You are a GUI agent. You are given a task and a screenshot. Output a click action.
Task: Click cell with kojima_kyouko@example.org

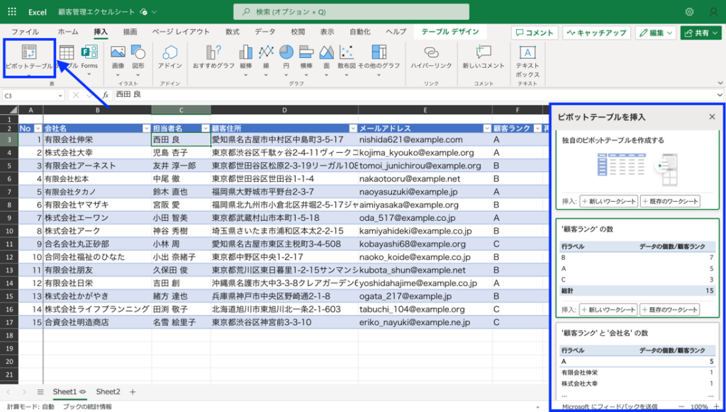click(425, 153)
